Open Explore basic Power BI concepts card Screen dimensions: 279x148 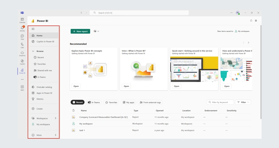click(76, 86)
